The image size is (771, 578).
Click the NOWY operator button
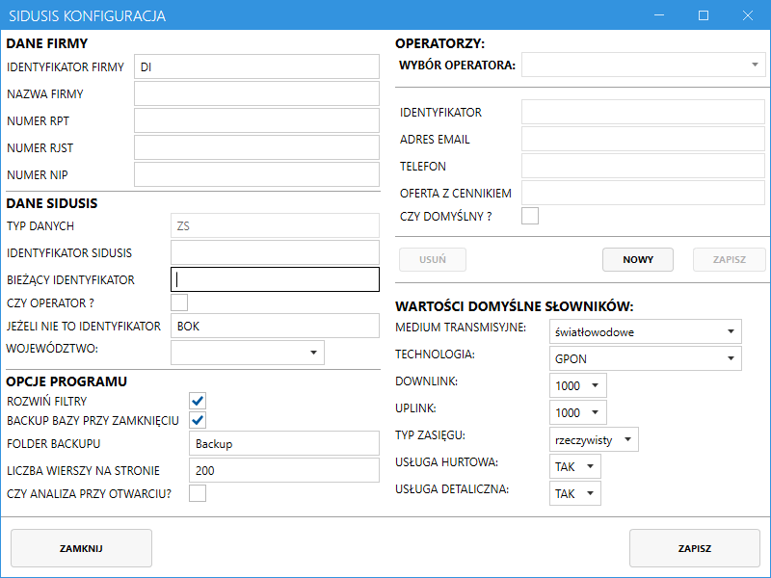click(638, 259)
